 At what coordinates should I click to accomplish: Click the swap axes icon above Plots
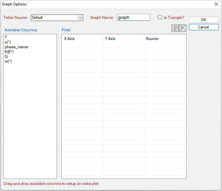(x=175, y=28)
